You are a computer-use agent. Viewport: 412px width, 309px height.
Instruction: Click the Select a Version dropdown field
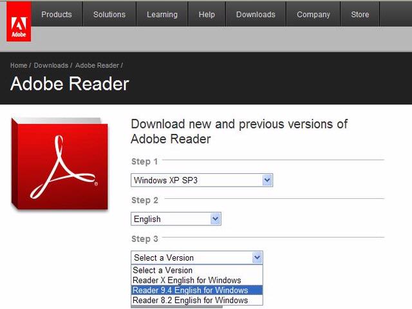pyautogui.click(x=197, y=257)
